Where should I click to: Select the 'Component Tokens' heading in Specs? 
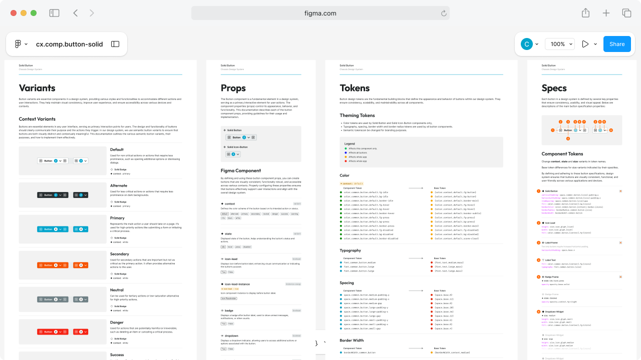point(562,154)
